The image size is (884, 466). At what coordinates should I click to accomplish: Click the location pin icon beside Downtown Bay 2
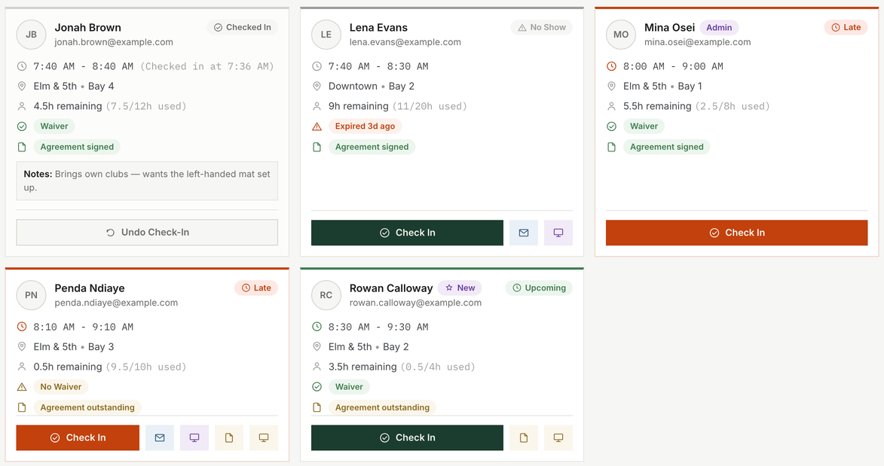click(317, 87)
